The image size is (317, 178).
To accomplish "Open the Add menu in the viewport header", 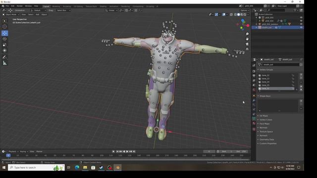I will click(38, 14).
